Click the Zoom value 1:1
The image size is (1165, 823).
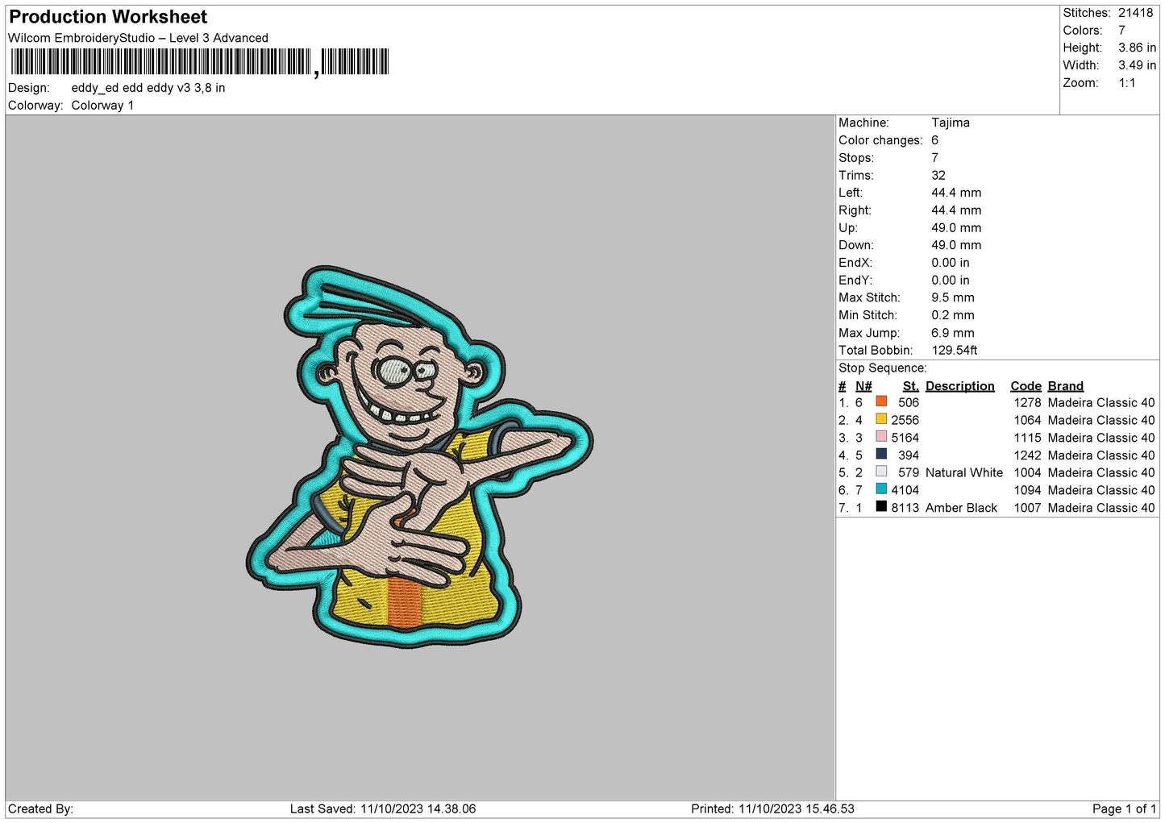1127,83
